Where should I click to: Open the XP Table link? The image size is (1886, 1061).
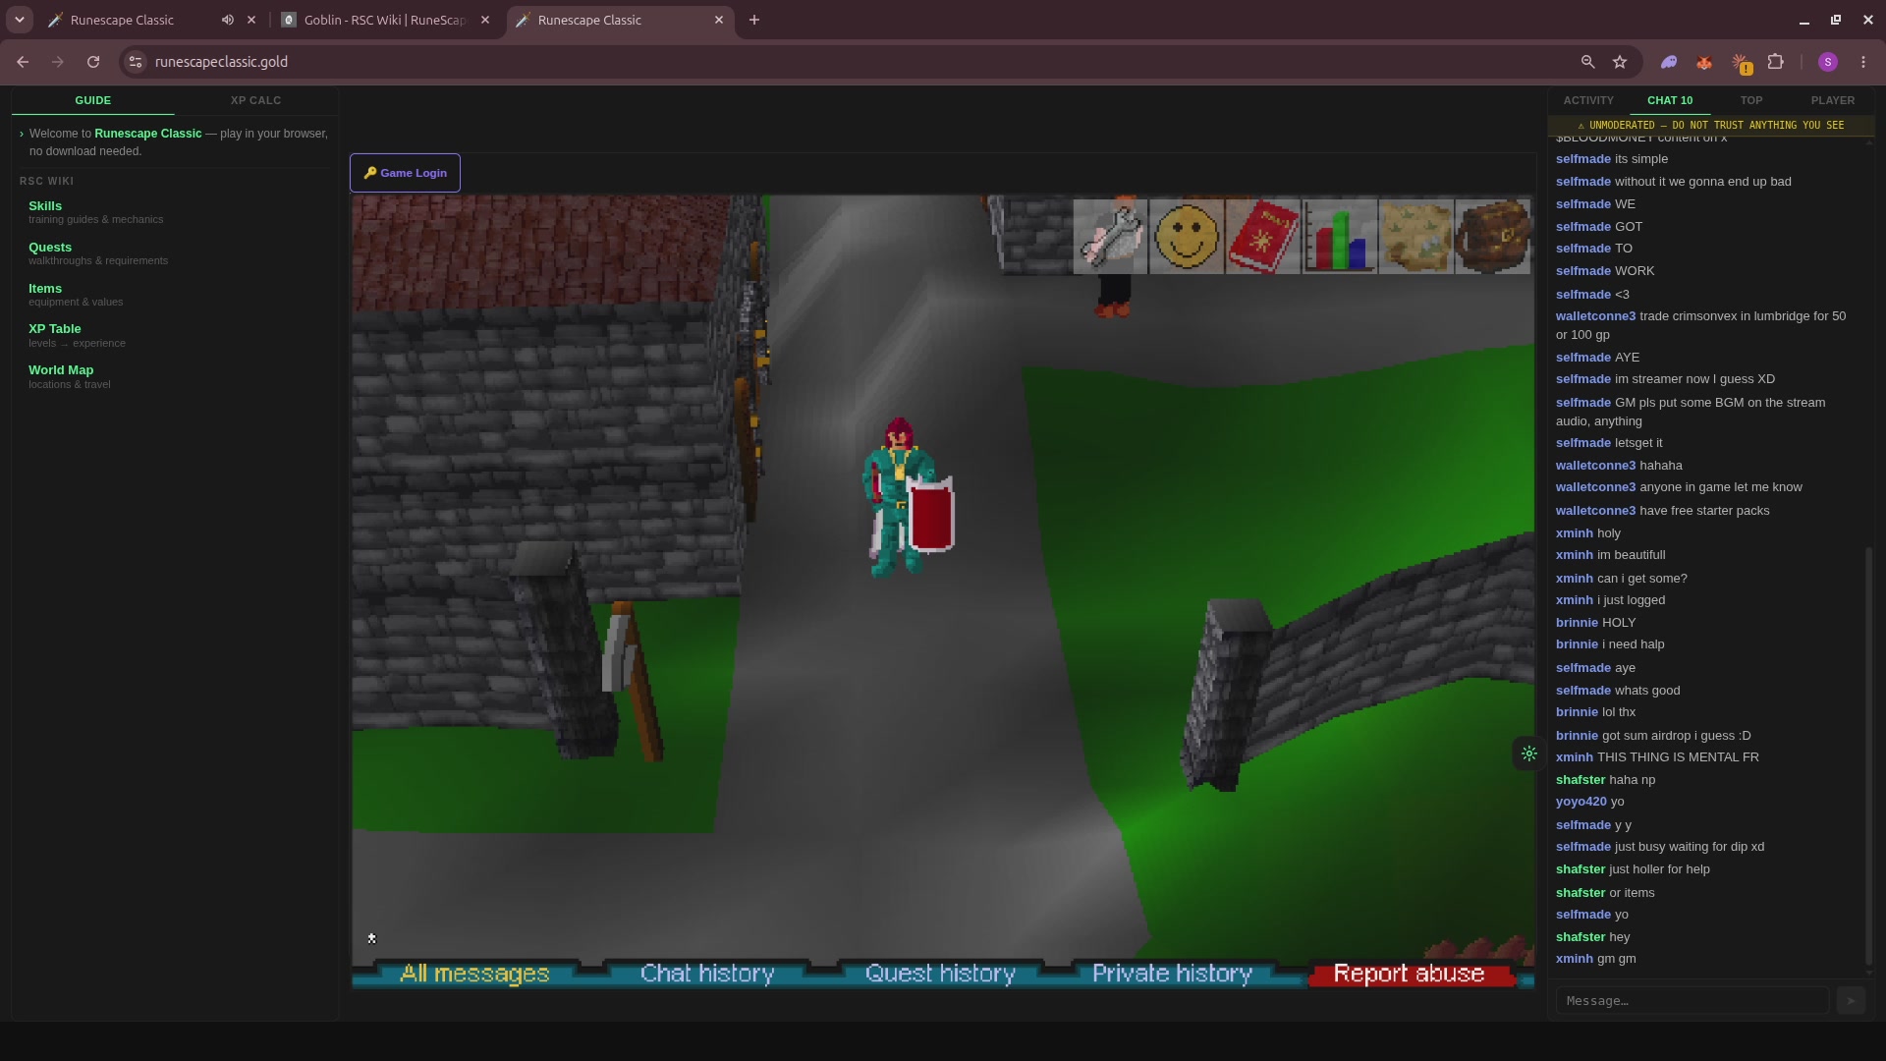55,329
